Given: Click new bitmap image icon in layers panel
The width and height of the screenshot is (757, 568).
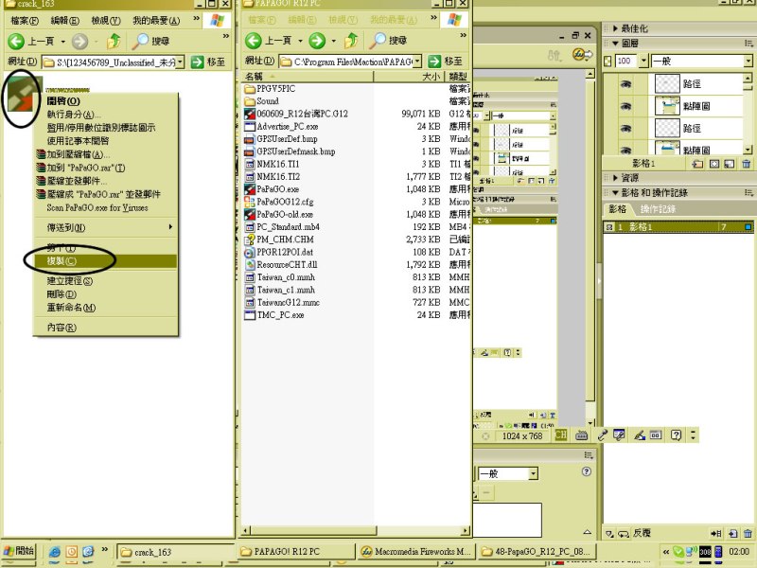Looking at the screenshot, I should coord(730,164).
